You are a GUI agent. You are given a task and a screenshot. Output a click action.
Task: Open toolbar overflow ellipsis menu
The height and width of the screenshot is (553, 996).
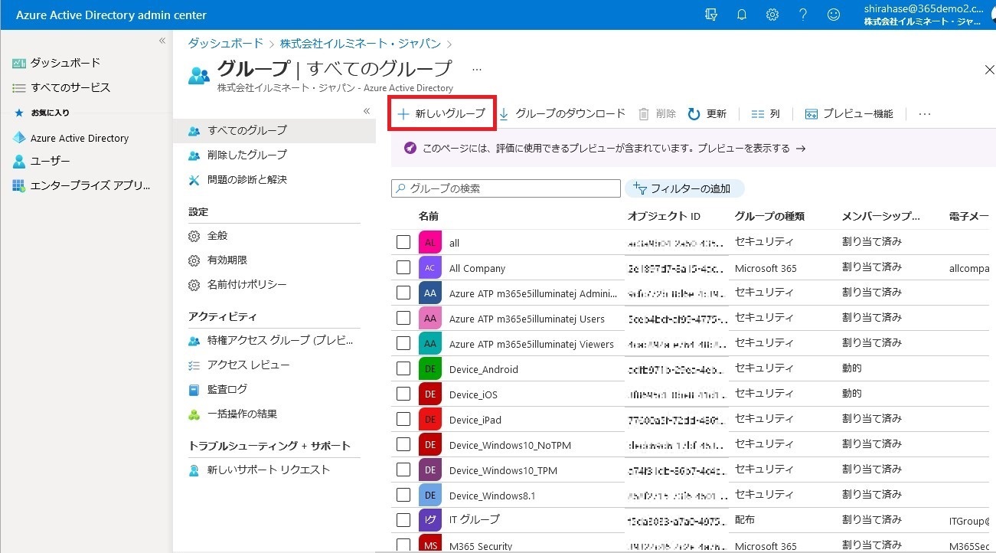pos(925,113)
